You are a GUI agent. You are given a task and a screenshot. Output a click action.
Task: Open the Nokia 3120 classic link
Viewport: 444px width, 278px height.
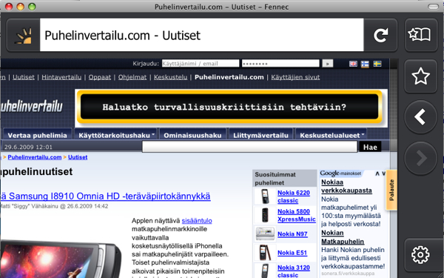pyautogui.click(x=294, y=271)
